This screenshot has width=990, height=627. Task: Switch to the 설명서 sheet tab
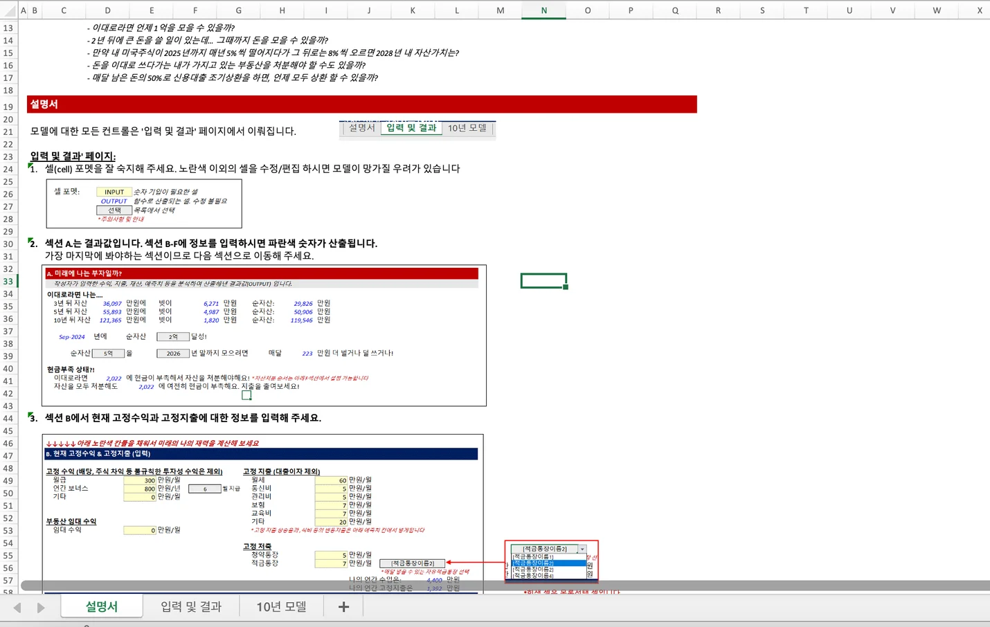point(102,606)
